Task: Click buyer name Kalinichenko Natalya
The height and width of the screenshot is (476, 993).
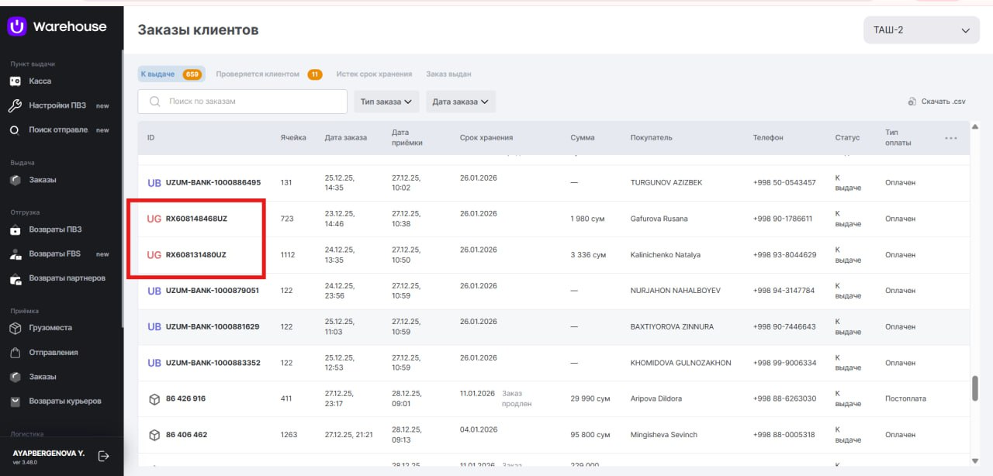Action: tap(666, 255)
